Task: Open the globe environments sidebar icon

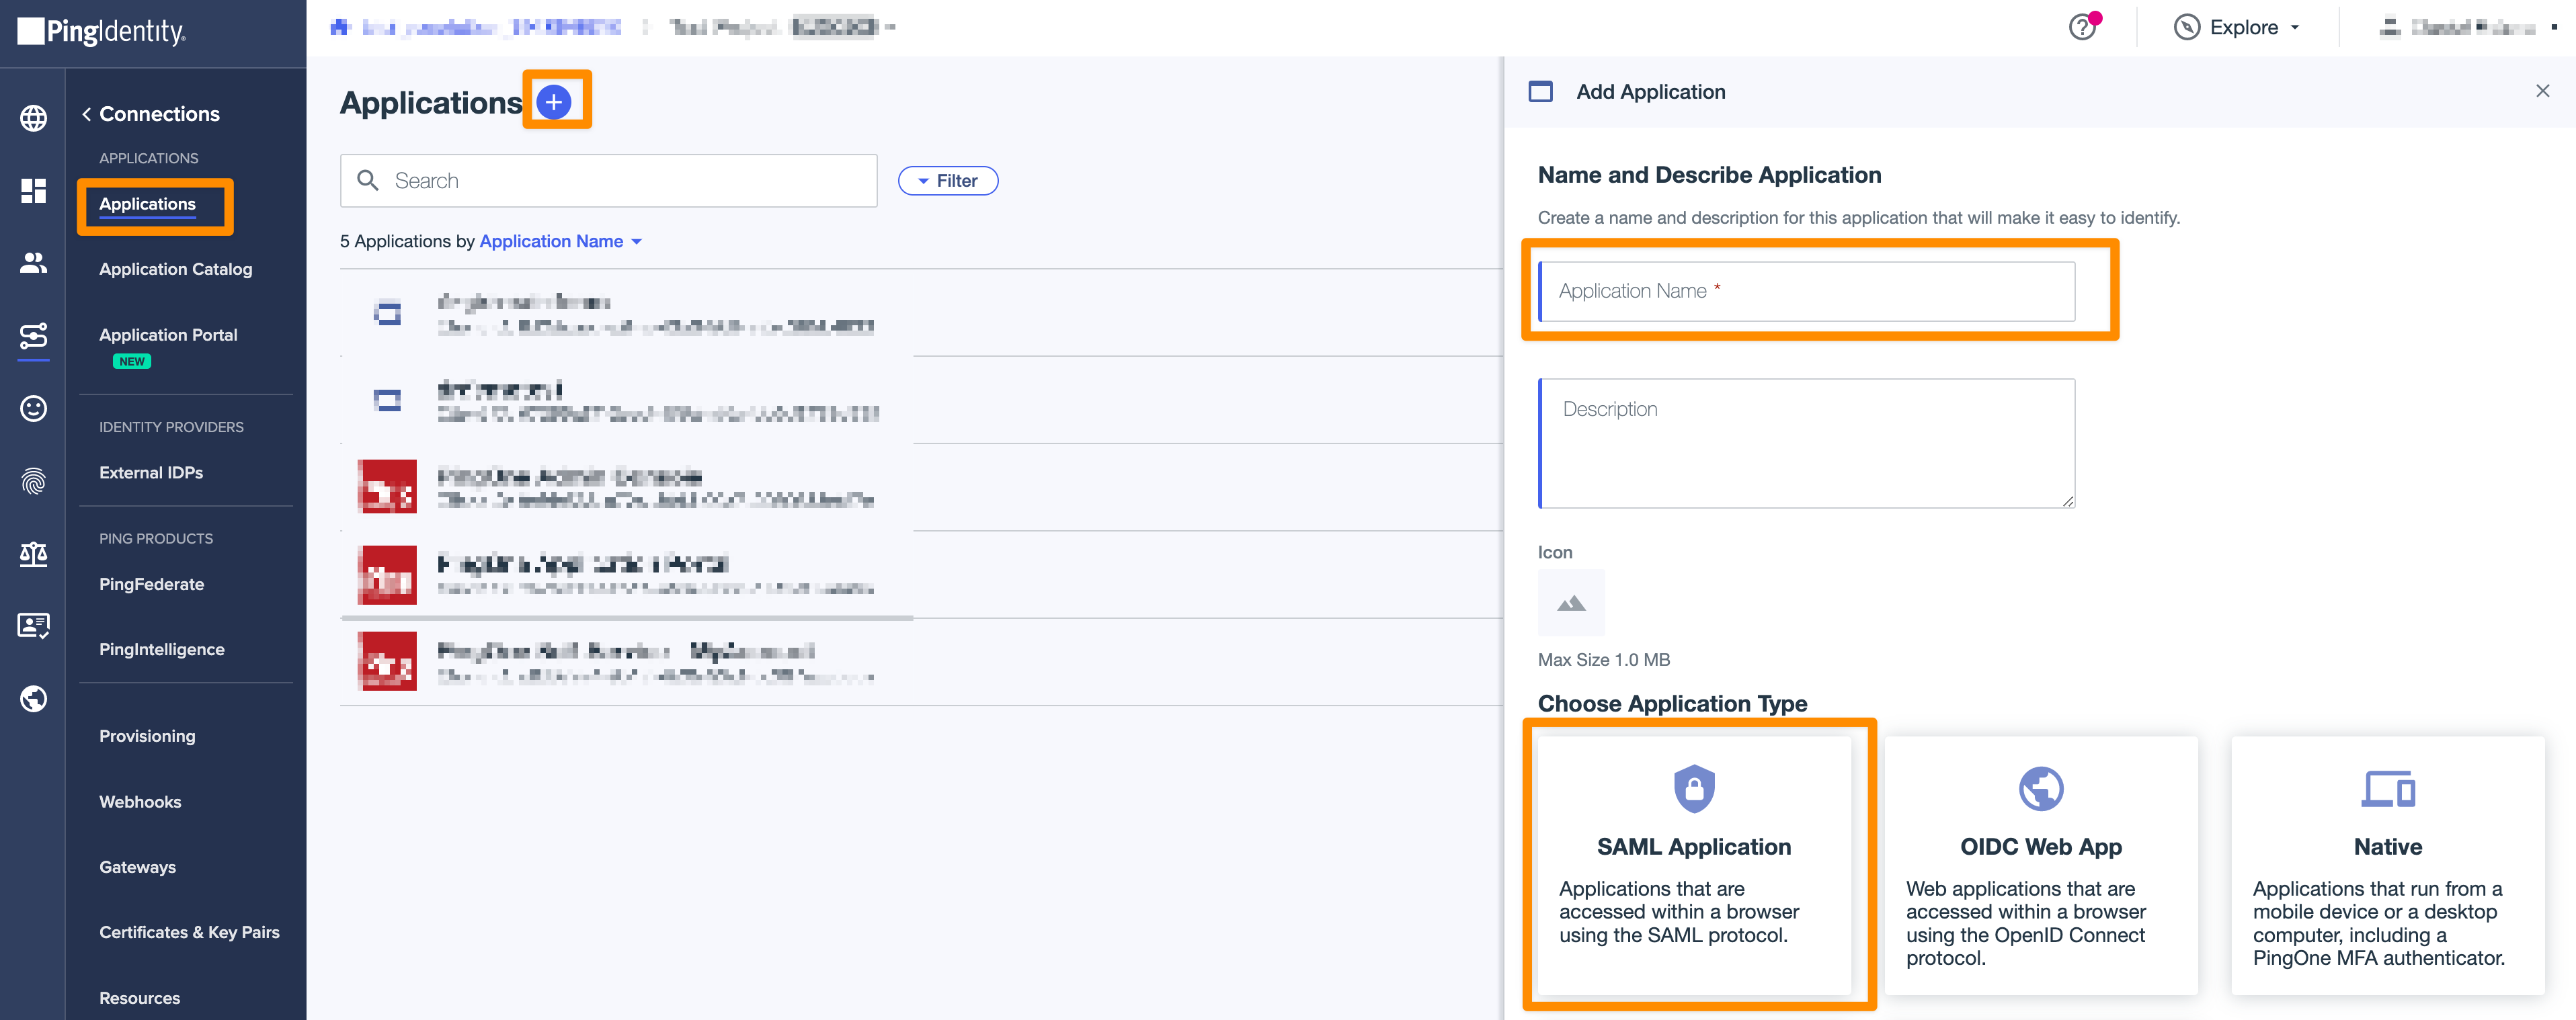Action: pyautogui.click(x=33, y=118)
